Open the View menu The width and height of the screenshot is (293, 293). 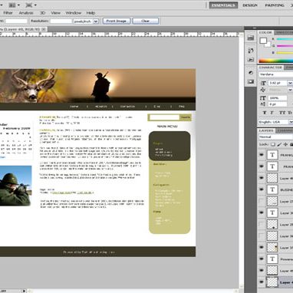pyautogui.click(x=55, y=13)
